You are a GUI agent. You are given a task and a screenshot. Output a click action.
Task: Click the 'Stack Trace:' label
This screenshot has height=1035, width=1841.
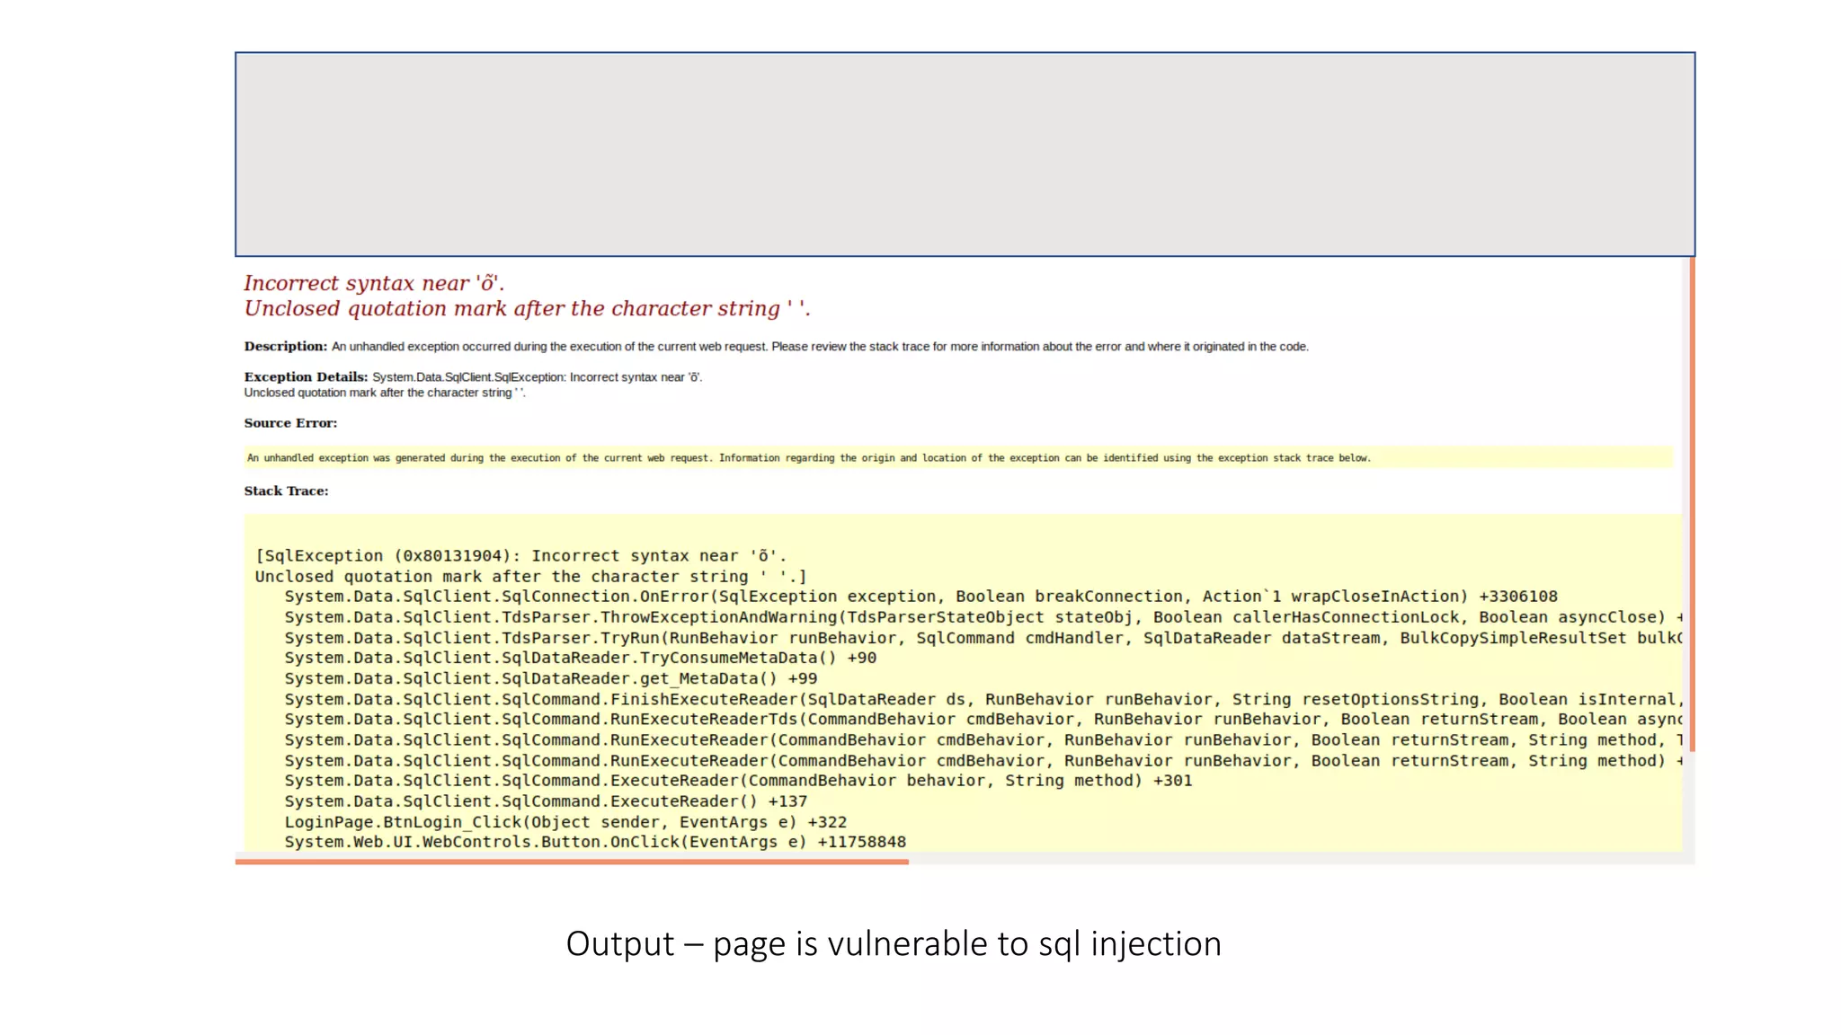[x=286, y=491]
